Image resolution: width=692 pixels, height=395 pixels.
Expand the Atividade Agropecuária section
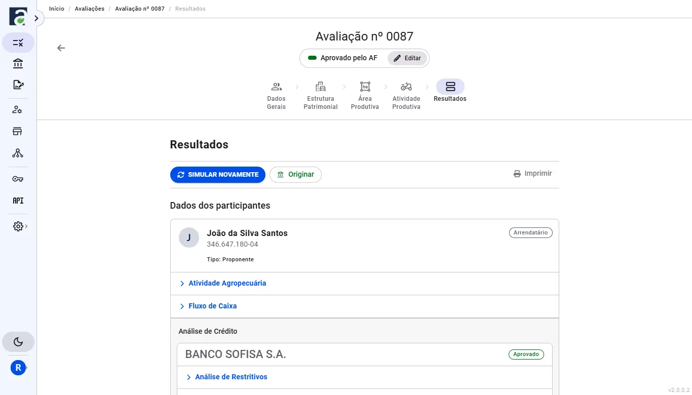click(x=227, y=283)
